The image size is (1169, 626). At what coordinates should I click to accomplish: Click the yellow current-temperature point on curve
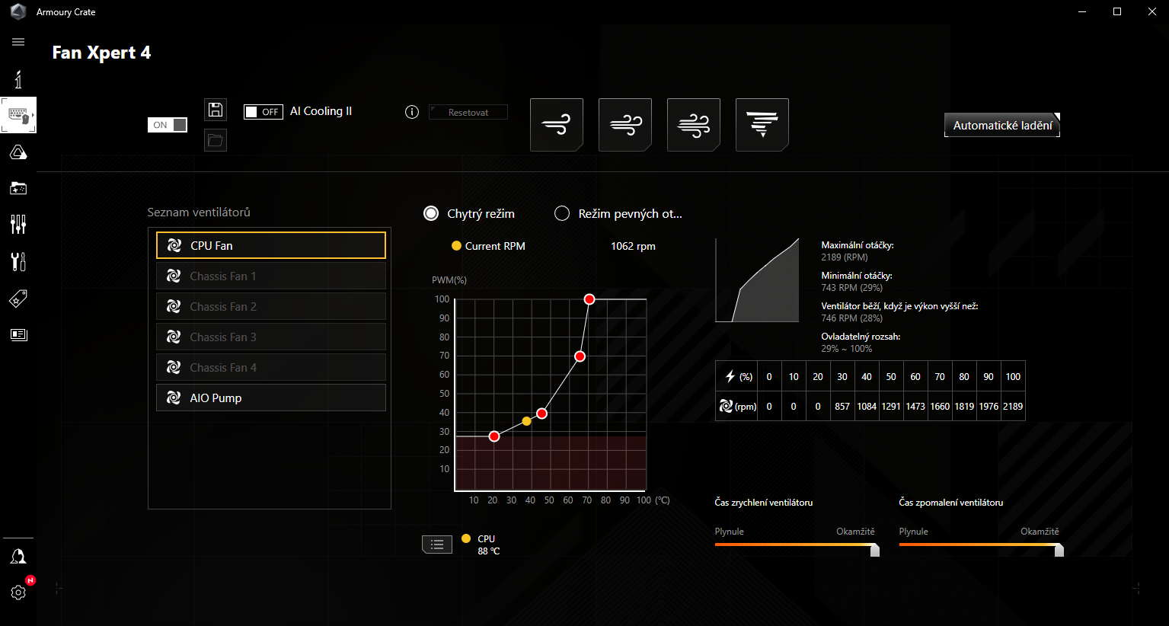point(527,421)
